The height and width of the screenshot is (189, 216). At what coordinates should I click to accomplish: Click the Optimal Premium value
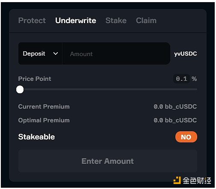pyautogui.click(x=175, y=120)
